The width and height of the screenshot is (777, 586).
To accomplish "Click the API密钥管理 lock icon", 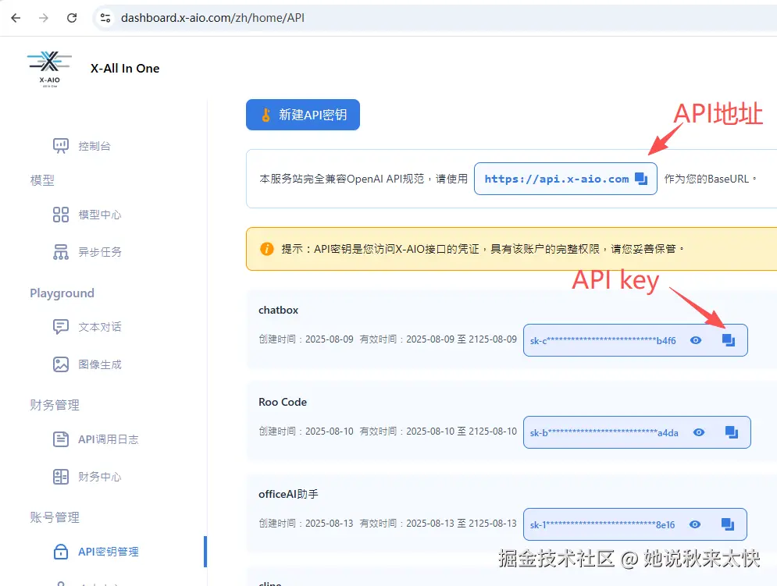I will tap(61, 552).
